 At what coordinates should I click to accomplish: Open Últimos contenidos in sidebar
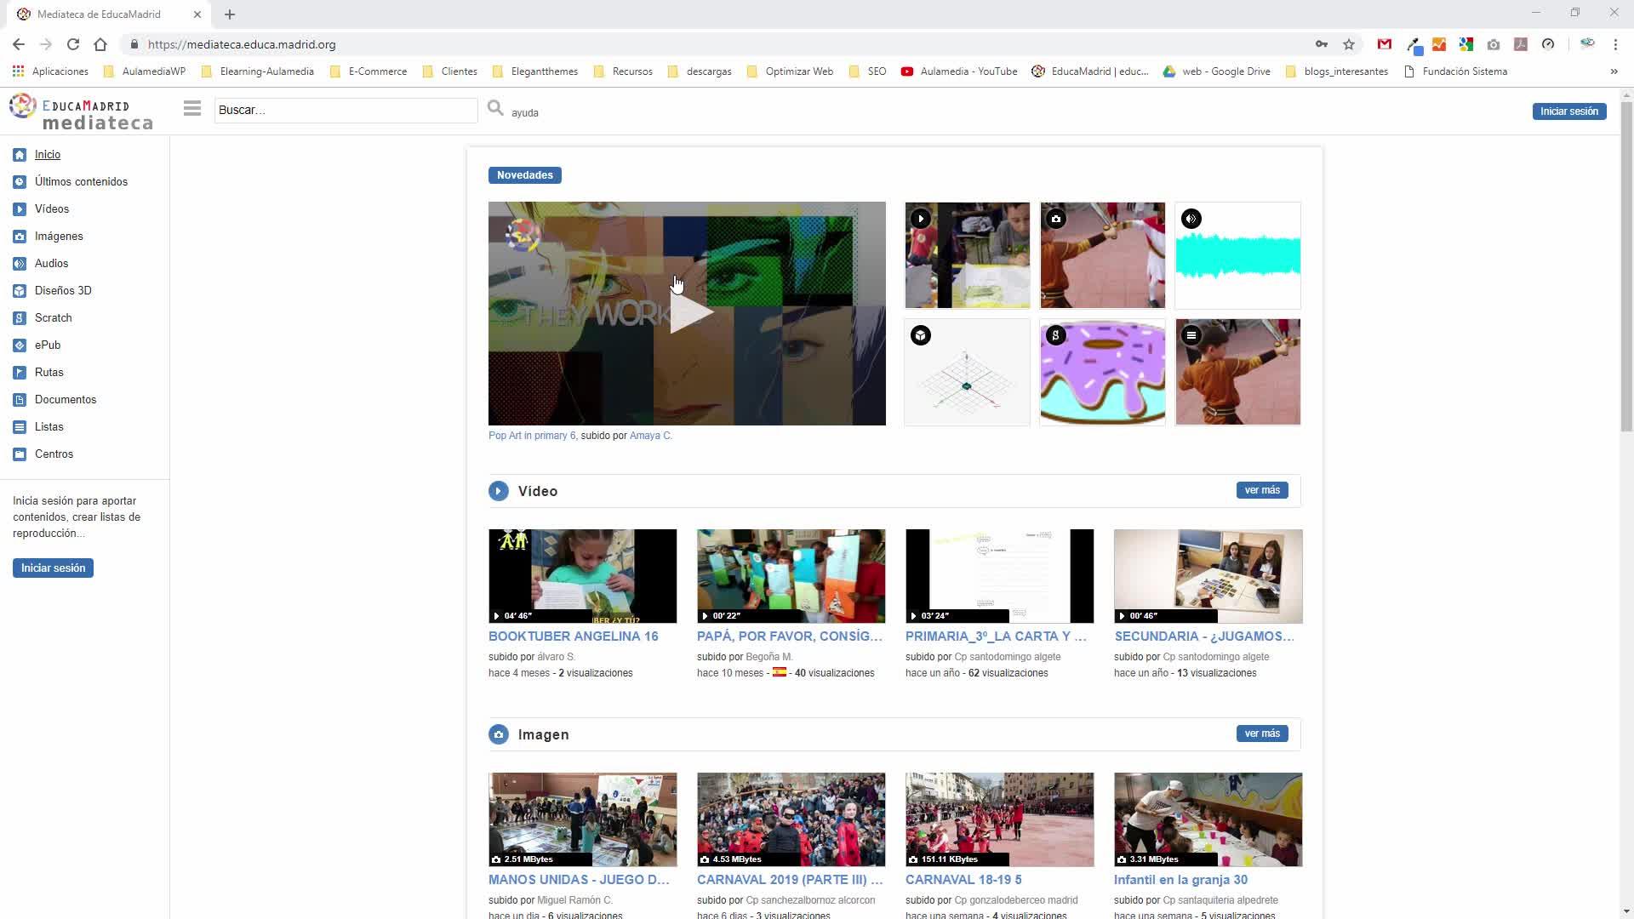click(x=81, y=182)
